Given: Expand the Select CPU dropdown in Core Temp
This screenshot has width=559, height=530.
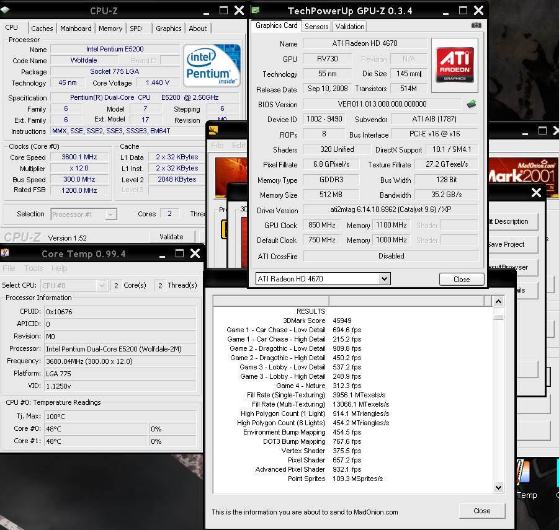Looking at the screenshot, I should (x=102, y=285).
